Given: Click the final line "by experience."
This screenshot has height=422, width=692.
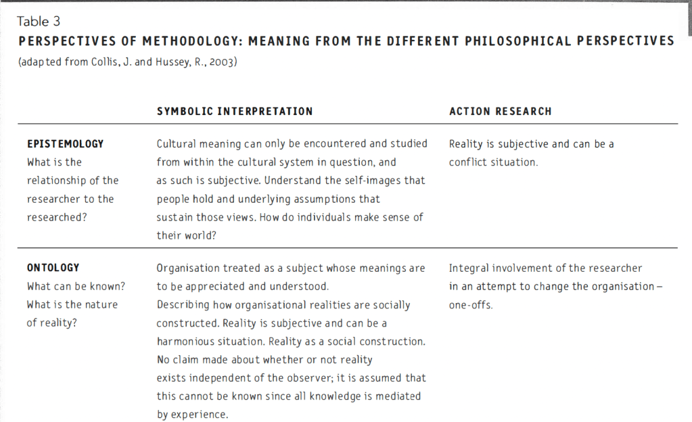Looking at the screenshot, I should click(193, 415).
